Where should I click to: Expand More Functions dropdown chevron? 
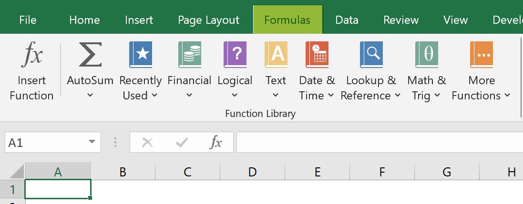[x=507, y=96]
